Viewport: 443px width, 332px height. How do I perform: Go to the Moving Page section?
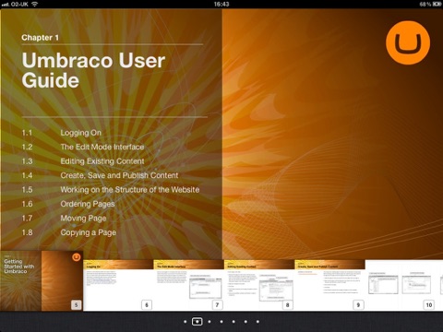[83, 219]
